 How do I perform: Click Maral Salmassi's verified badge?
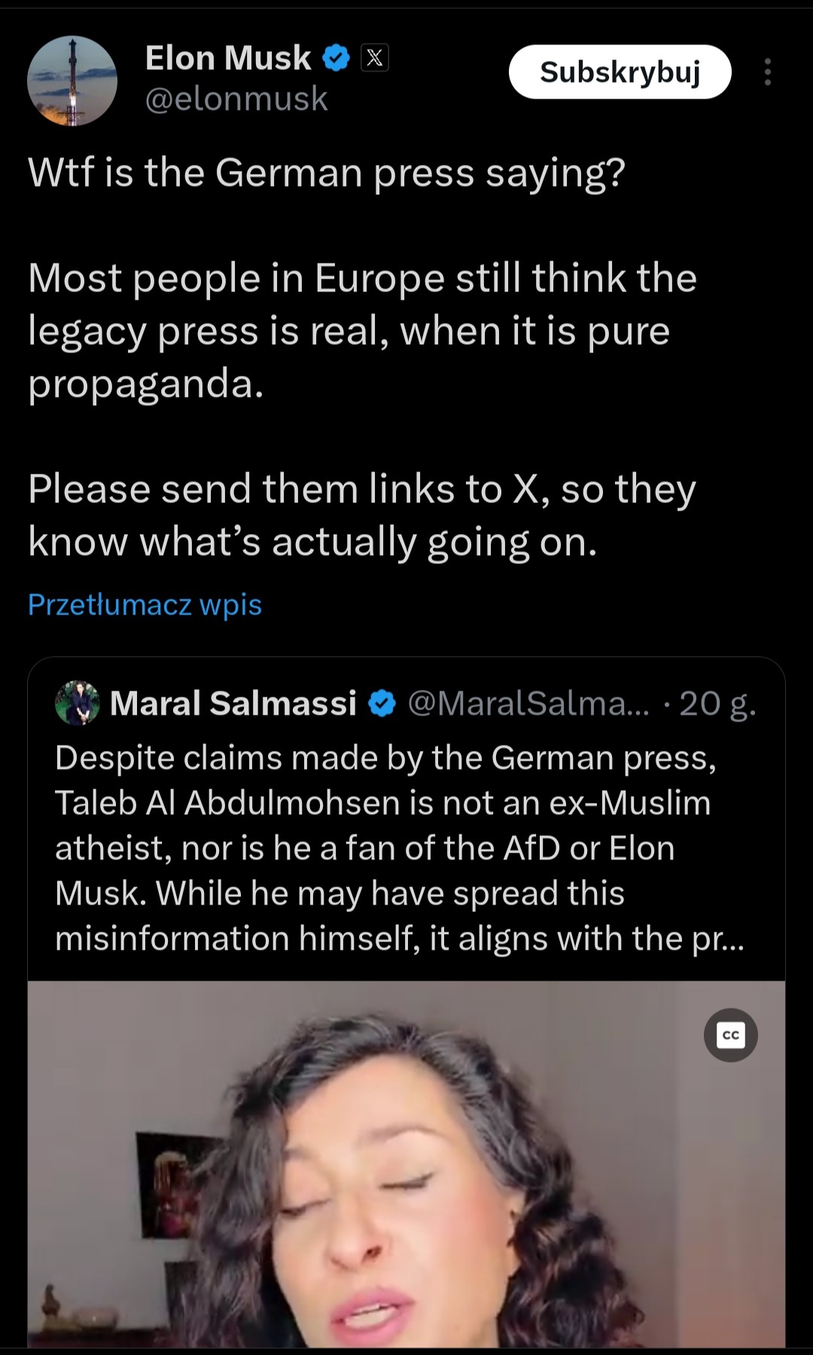[382, 703]
